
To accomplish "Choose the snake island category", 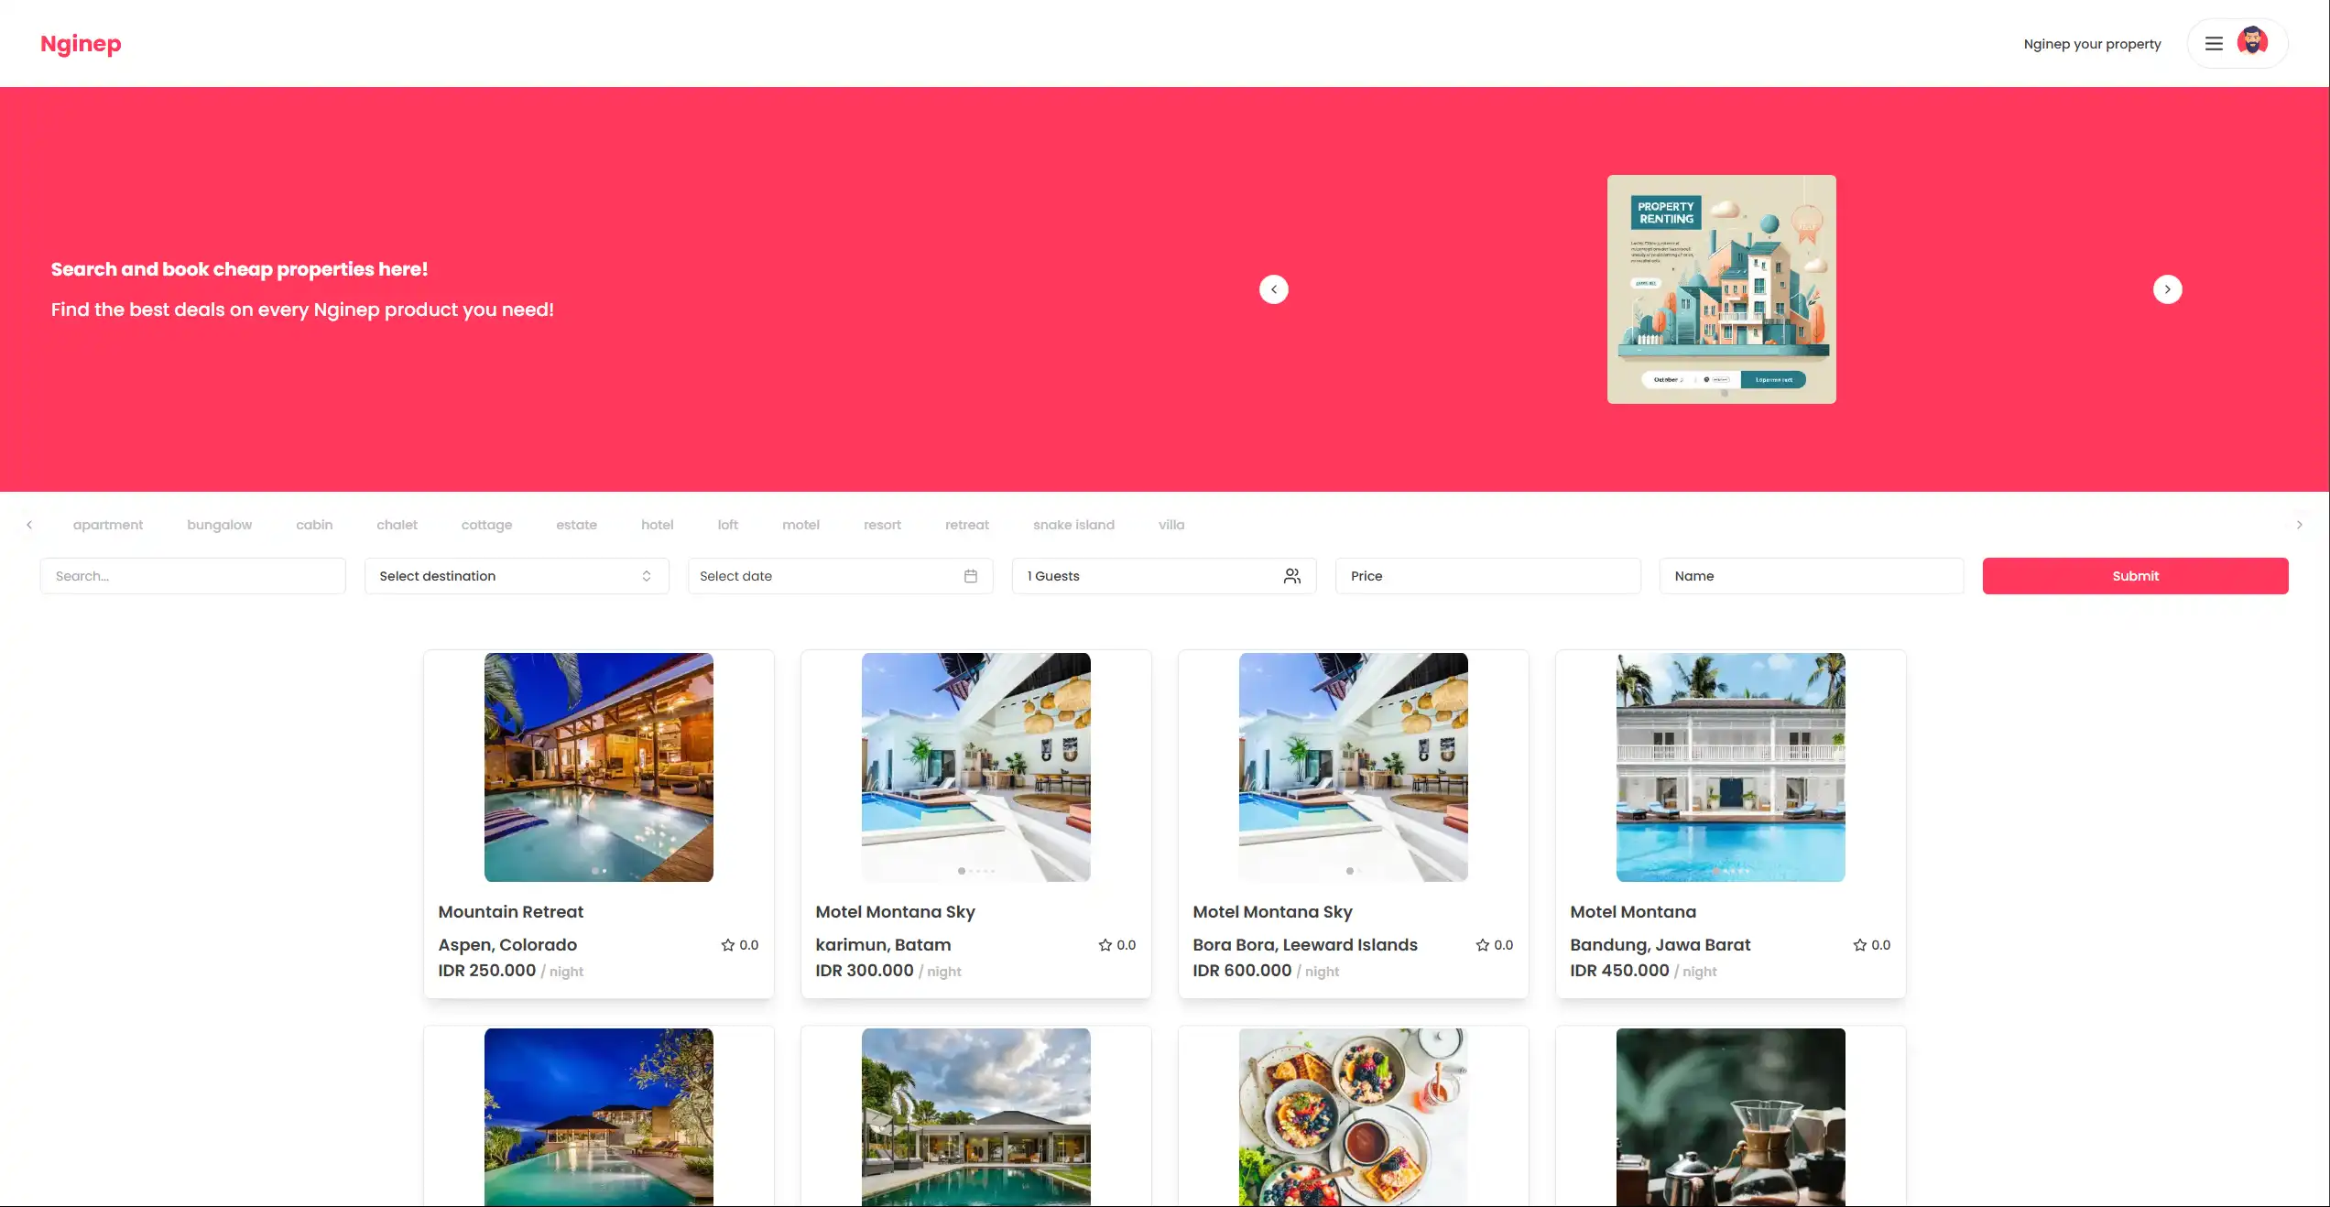I will pos(1073,525).
